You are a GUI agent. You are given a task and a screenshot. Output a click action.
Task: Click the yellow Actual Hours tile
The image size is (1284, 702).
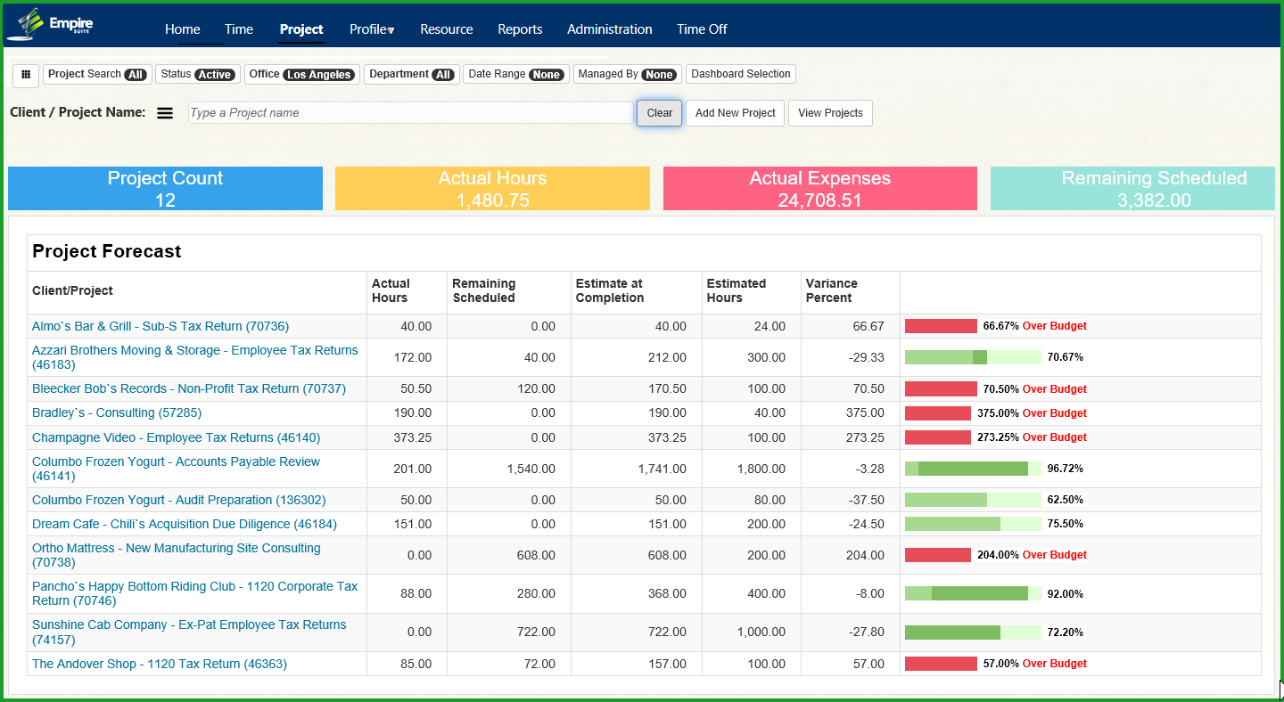[x=492, y=189]
